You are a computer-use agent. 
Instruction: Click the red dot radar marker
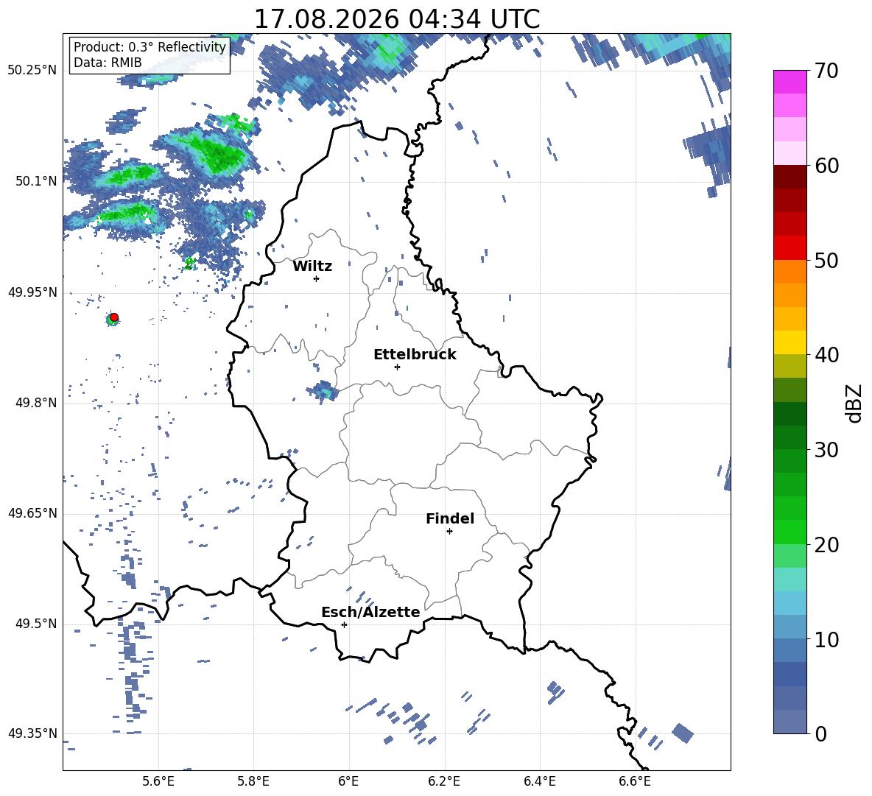coord(114,317)
